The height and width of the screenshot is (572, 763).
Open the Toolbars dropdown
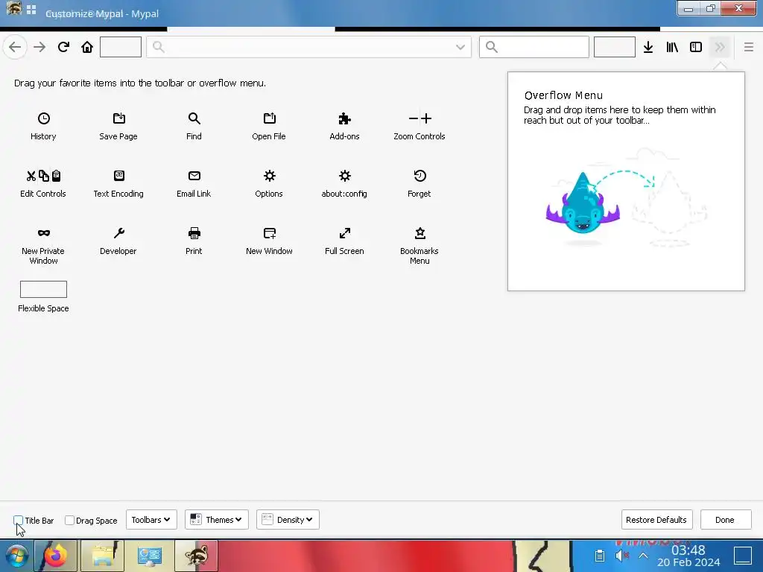coord(151,519)
